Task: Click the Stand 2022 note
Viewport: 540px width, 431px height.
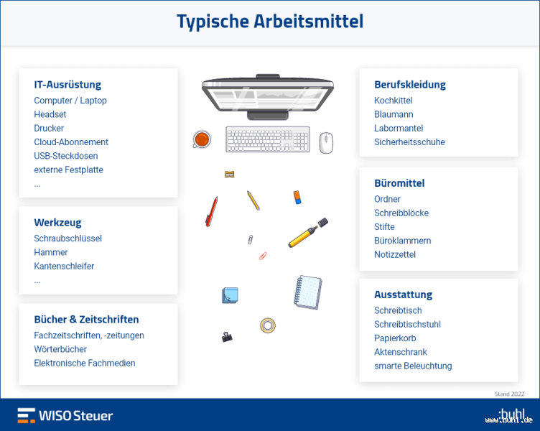Action: click(x=509, y=394)
